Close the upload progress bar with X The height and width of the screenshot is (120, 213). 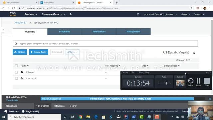[x=210, y=99]
